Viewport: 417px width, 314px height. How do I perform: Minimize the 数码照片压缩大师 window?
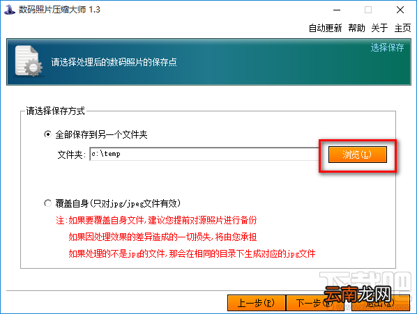pyautogui.click(x=337, y=10)
